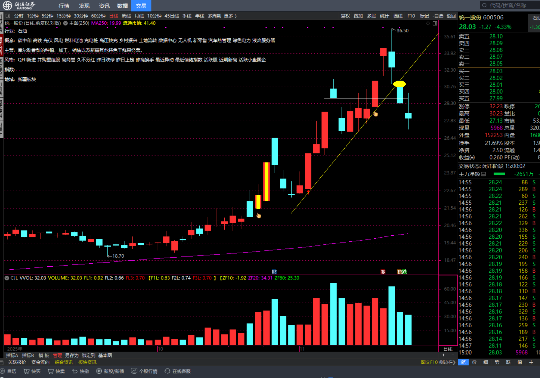
Task: Expand the 更多 periods chevron
Action: click(x=235, y=16)
